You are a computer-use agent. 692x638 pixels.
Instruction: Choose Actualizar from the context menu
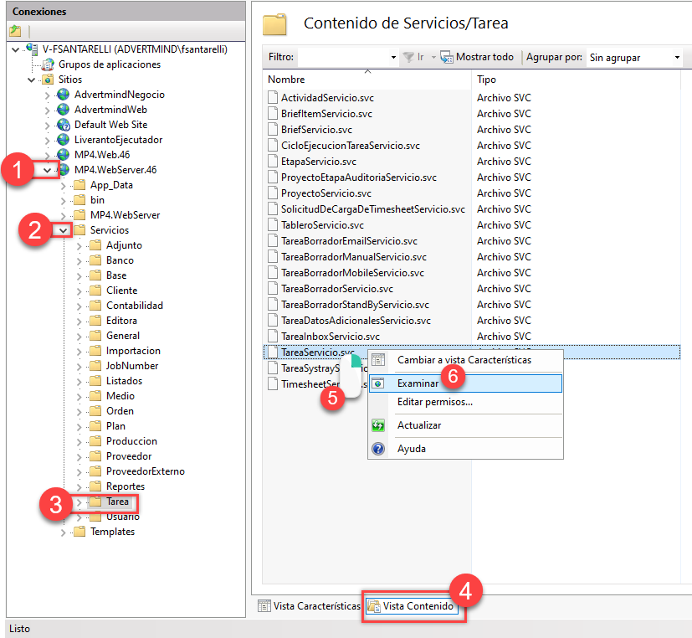coord(465,425)
